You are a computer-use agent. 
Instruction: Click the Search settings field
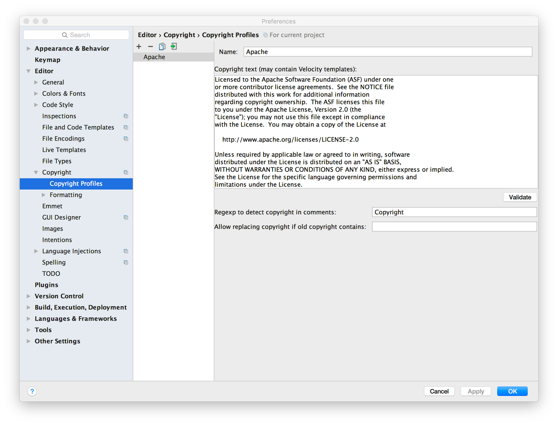click(76, 35)
